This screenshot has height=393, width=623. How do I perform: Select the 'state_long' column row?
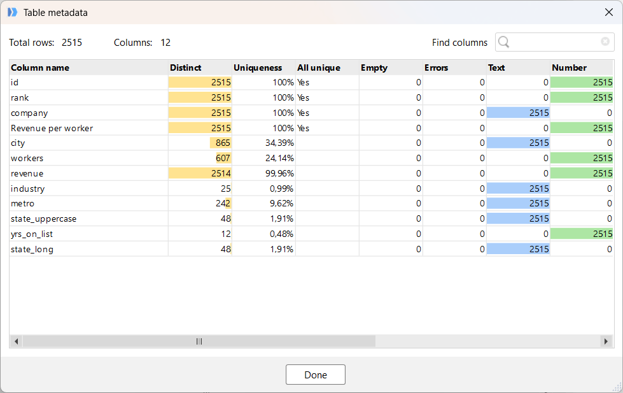pyautogui.click(x=312, y=249)
